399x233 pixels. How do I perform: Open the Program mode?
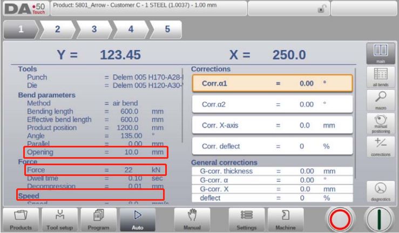(x=98, y=220)
